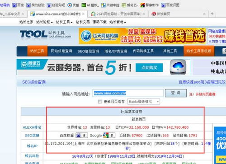Open a new browser tab with plus icon
The height and width of the screenshot is (164, 226).
[212, 14]
